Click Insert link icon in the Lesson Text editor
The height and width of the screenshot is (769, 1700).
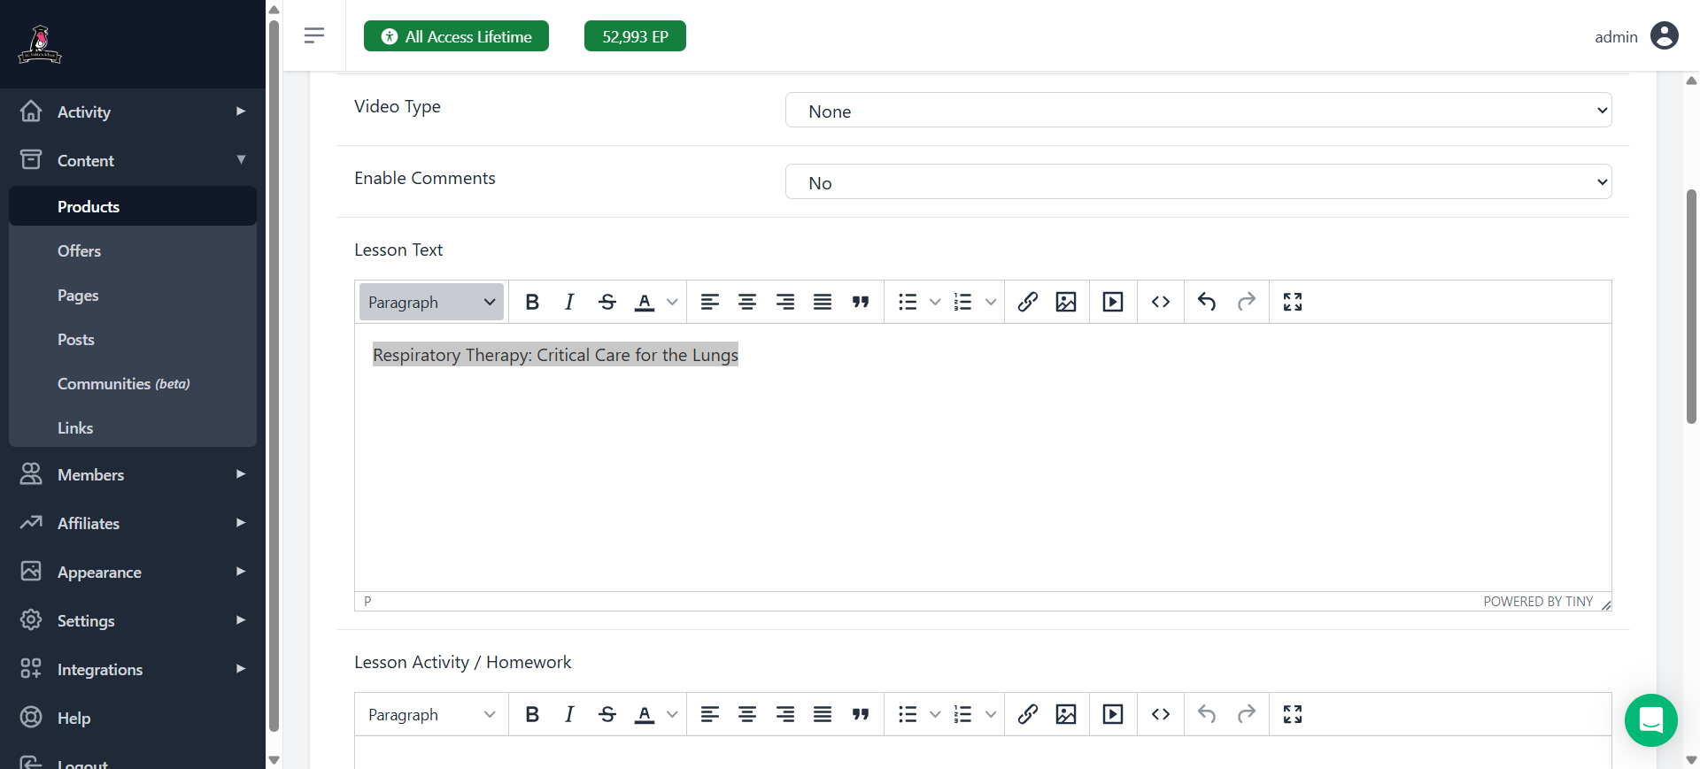pos(1027,302)
